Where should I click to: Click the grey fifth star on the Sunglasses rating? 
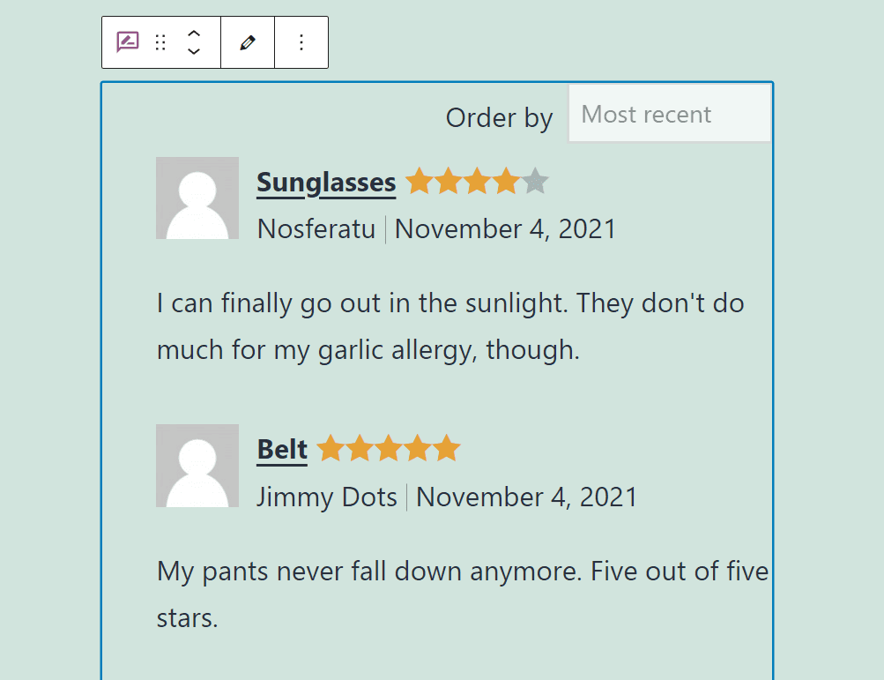(x=536, y=180)
